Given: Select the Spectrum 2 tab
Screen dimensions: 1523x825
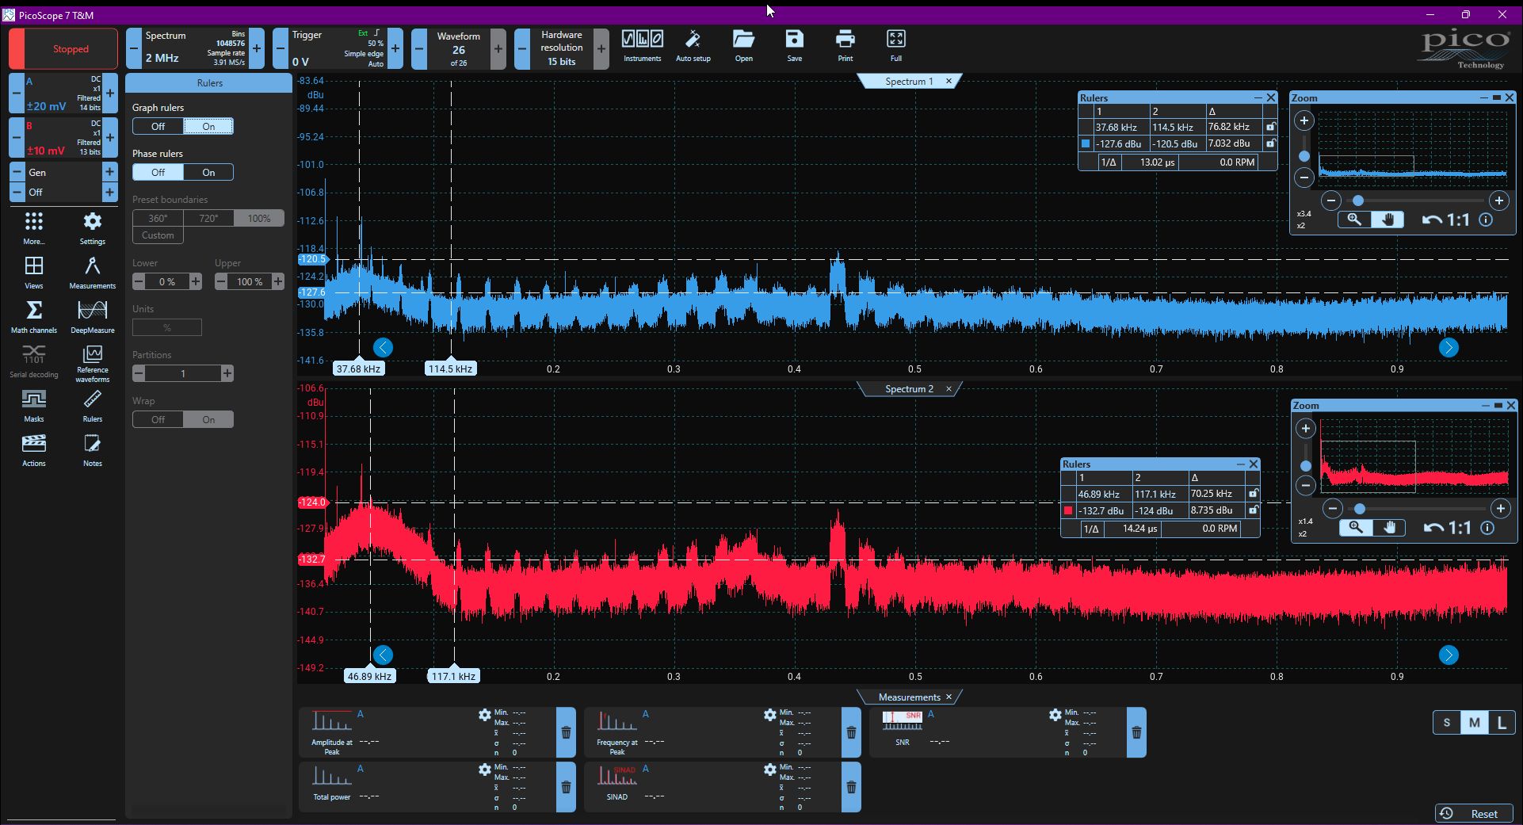Looking at the screenshot, I should point(909,389).
